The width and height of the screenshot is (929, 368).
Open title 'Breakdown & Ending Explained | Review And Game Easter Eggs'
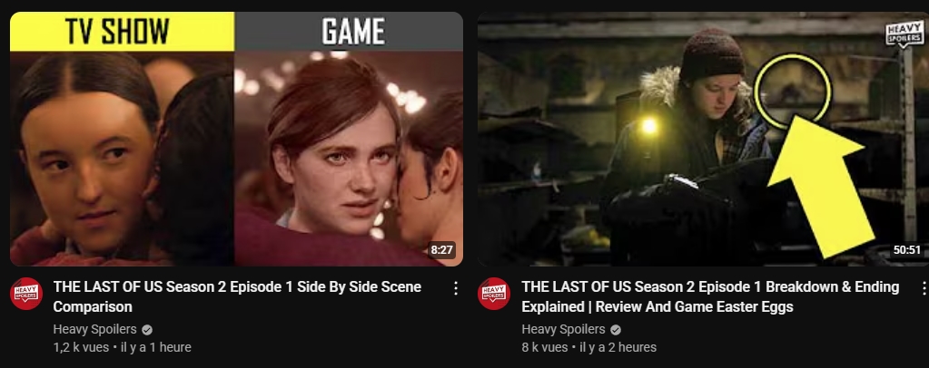coord(710,296)
